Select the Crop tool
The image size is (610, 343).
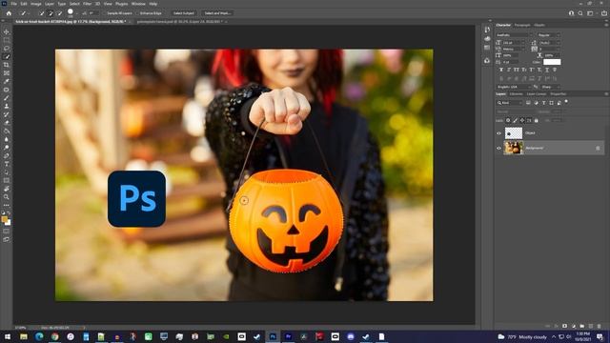tap(7, 65)
